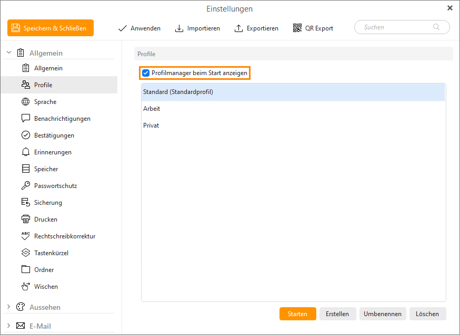This screenshot has height=335, width=460.
Task: Disable Profilmanager beim Start anzeigen checkbox
Action: (x=146, y=73)
